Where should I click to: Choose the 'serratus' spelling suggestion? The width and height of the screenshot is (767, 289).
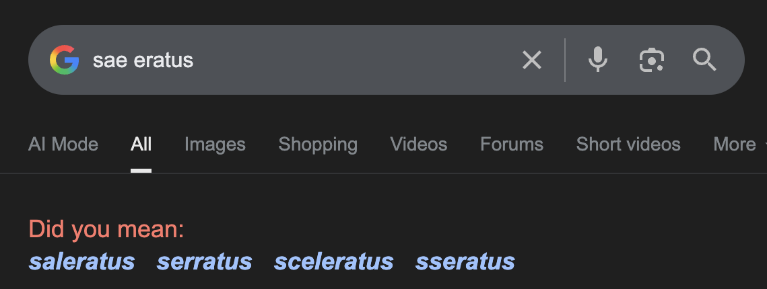[205, 261]
